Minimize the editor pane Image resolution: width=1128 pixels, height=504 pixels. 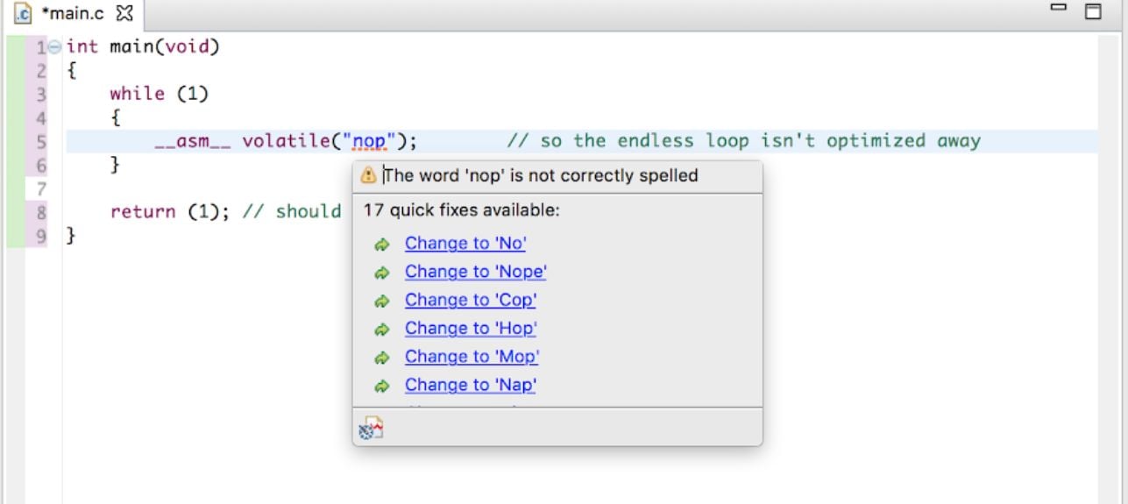click(x=1059, y=10)
